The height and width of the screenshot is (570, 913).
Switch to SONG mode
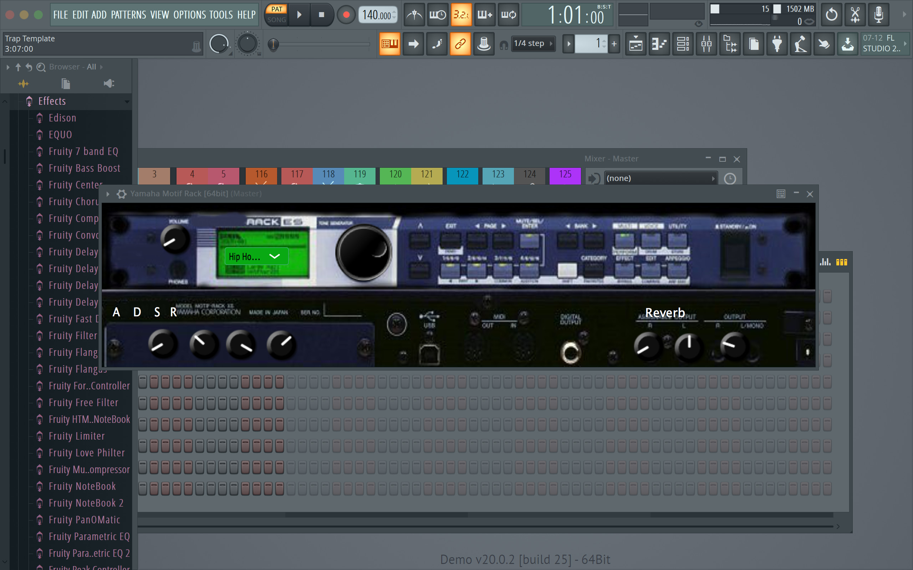point(276,20)
